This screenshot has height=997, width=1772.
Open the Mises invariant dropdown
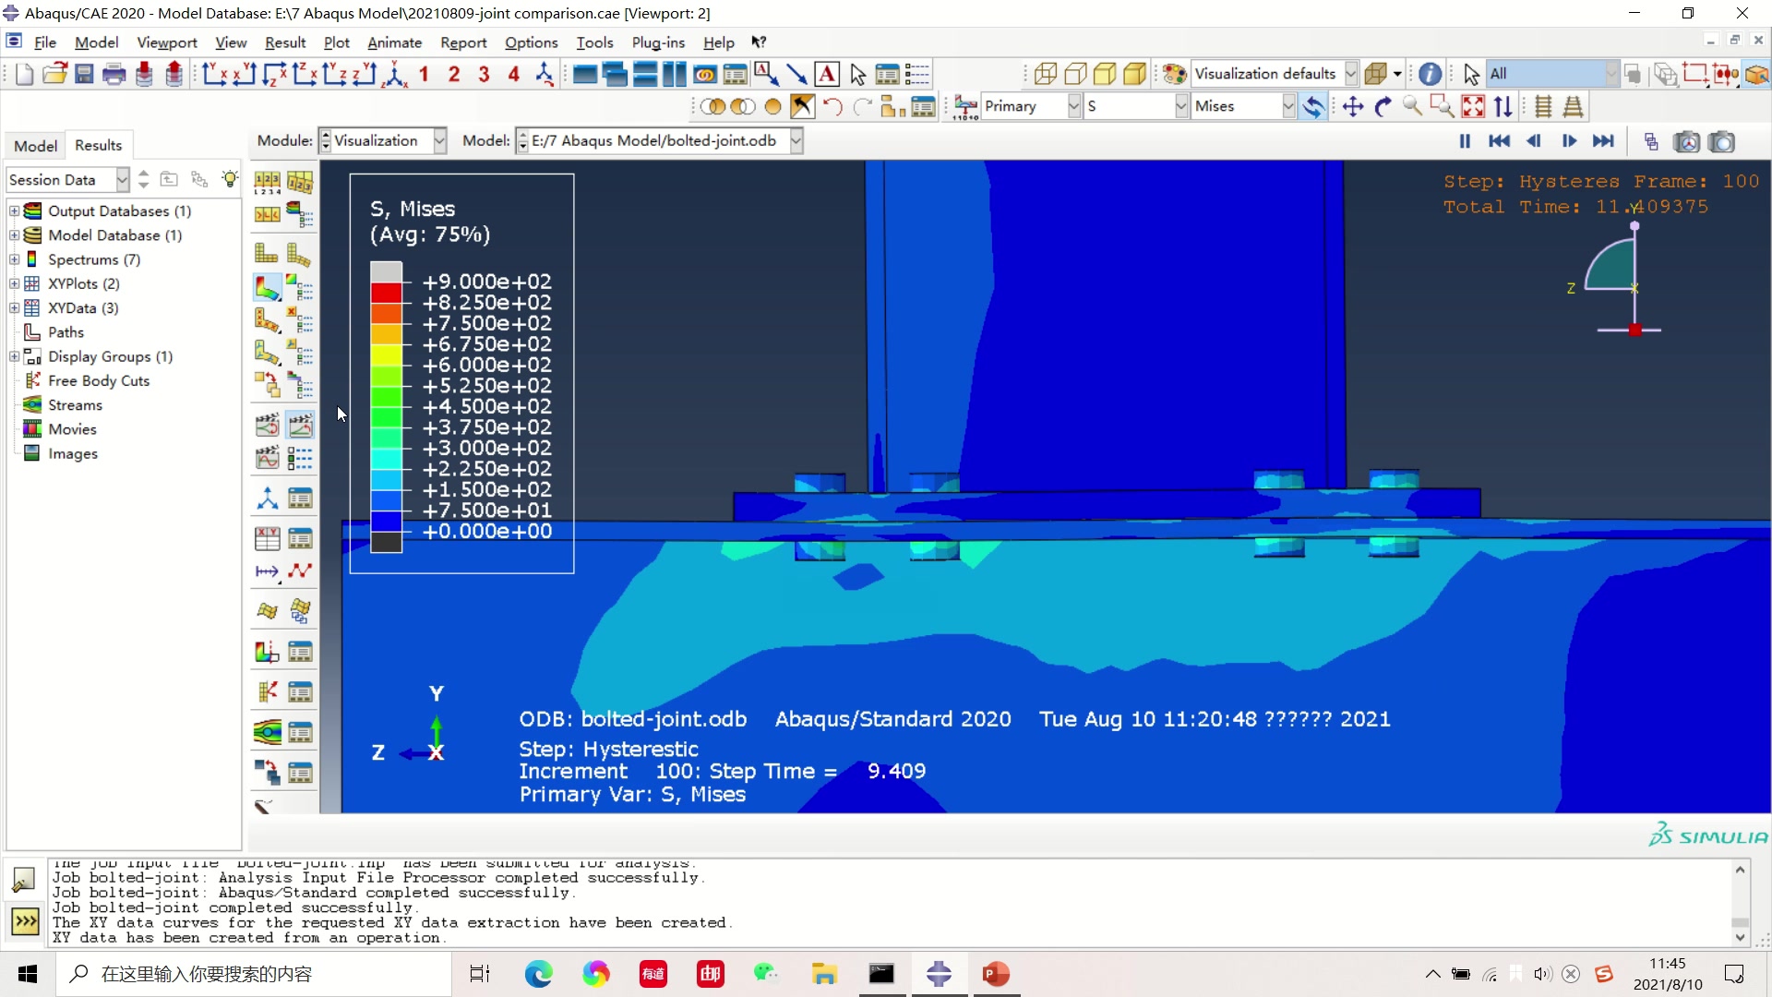(x=1288, y=106)
